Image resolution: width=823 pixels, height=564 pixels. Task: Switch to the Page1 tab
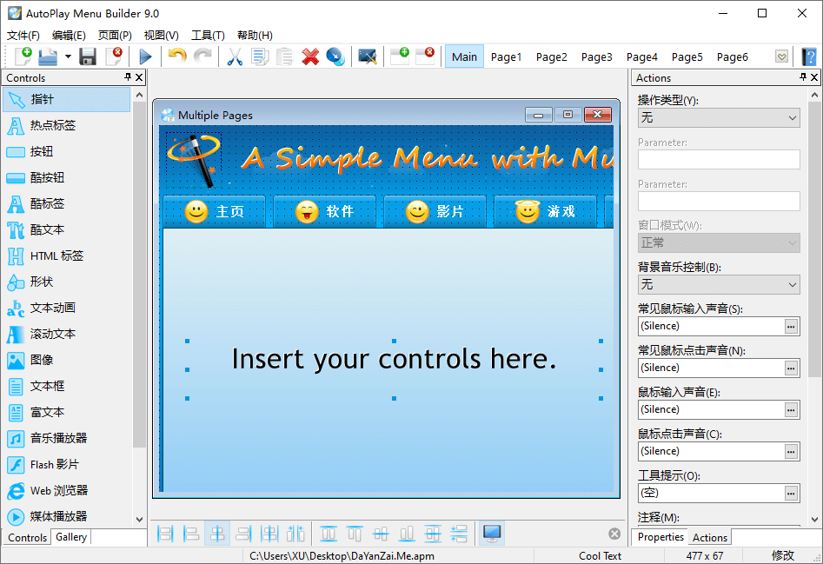(x=506, y=56)
